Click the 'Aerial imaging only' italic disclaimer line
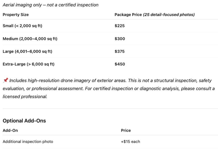The height and width of the screenshot is (150, 218). click(51, 5)
